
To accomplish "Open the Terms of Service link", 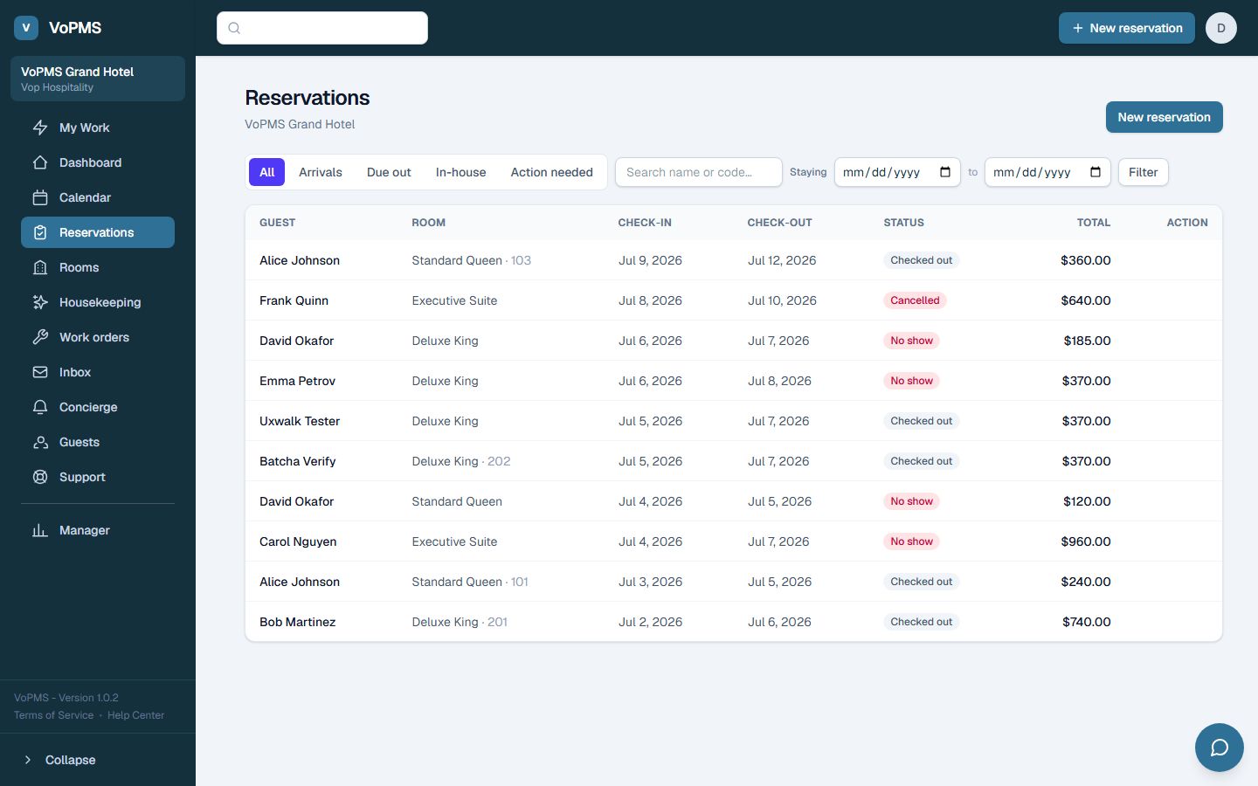I will [54, 715].
